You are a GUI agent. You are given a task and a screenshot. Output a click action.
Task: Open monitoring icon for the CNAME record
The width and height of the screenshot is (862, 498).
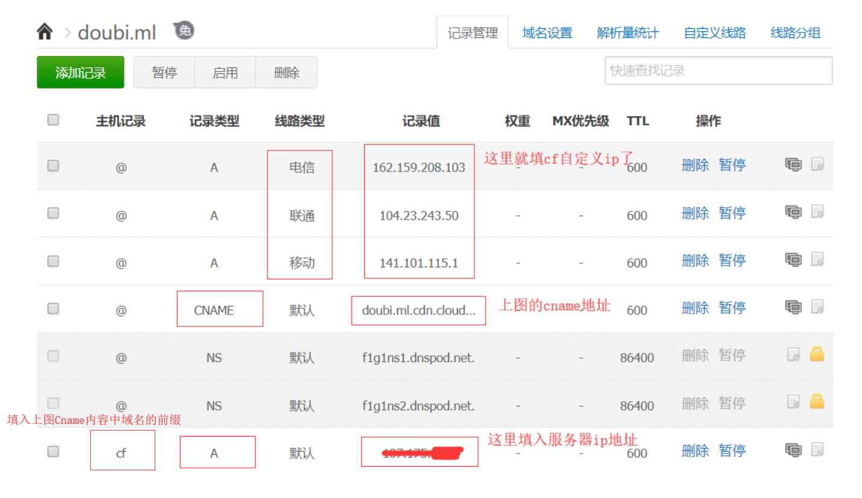793,307
